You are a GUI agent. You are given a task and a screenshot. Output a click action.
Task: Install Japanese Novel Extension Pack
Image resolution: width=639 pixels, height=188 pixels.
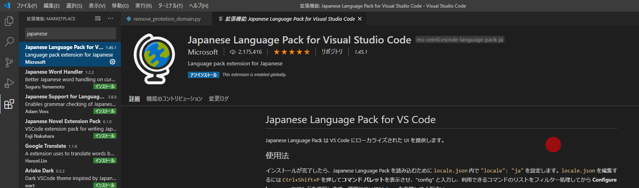(105, 136)
